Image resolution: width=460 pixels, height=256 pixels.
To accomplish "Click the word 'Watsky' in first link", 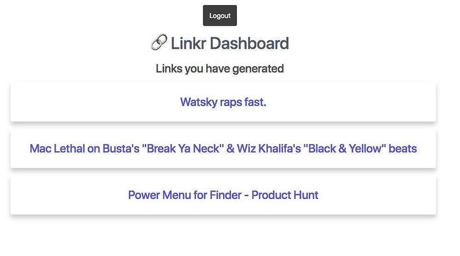I will click(198, 102).
